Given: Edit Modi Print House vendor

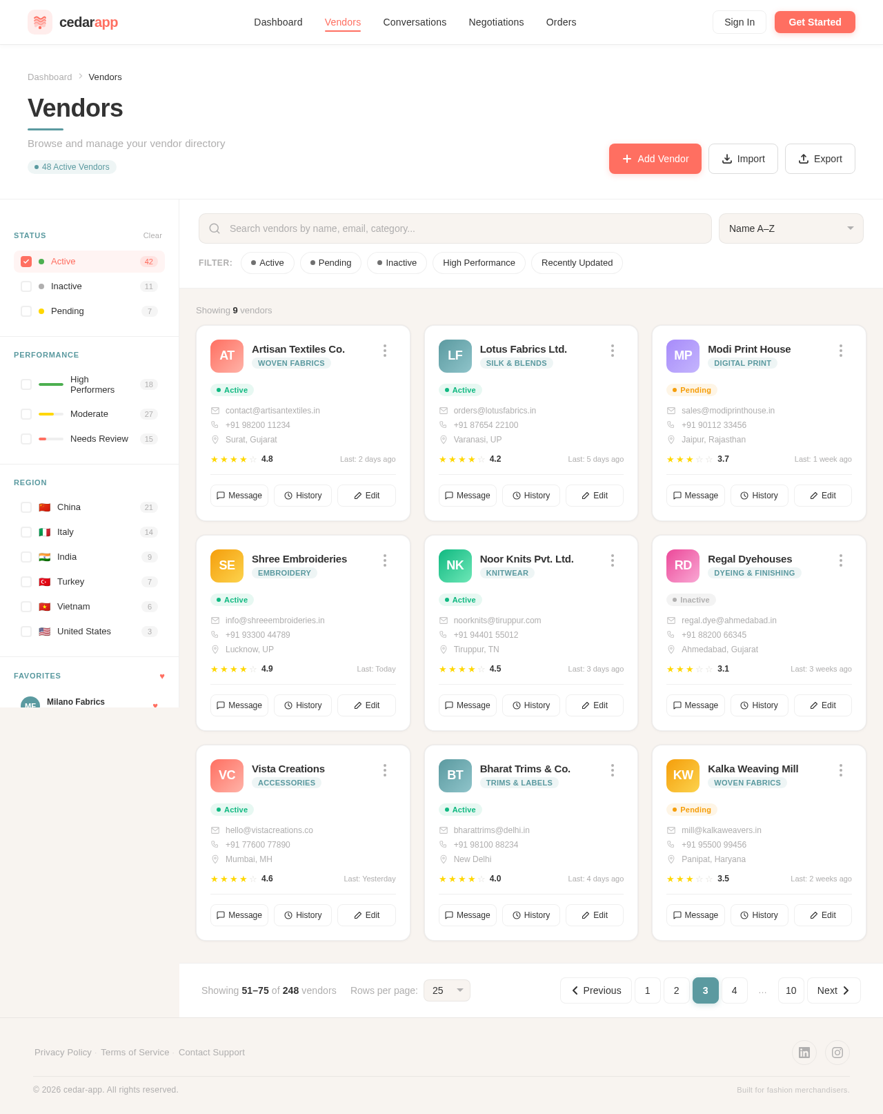Looking at the screenshot, I should [x=823, y=496].
